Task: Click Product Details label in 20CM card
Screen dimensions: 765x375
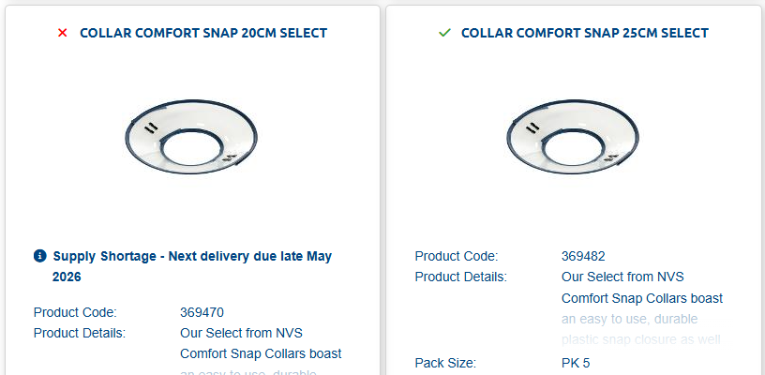Action: (x=80, y=332)
